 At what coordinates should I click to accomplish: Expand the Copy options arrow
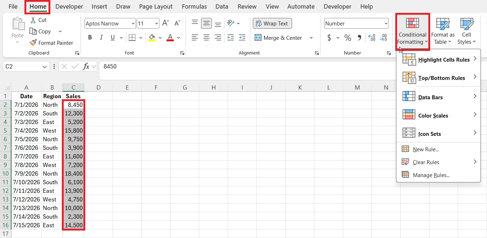[x=60, y=32]
